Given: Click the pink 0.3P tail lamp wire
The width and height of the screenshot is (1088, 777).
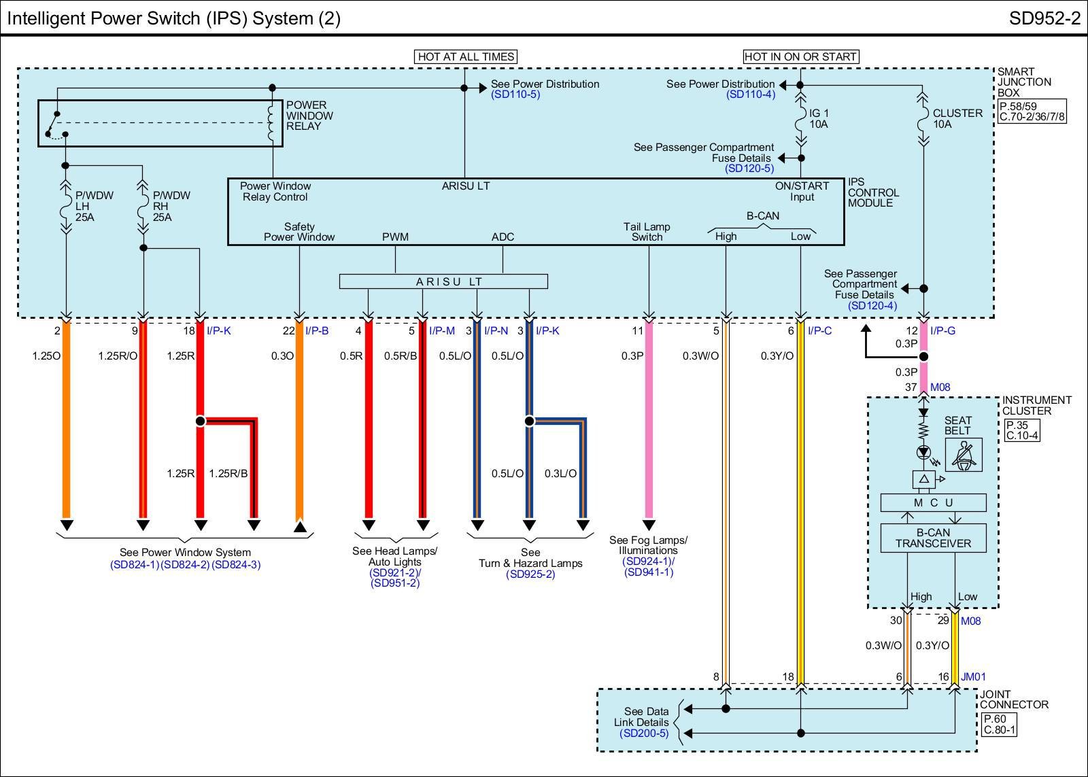Looking at the screenshot, I should coord(649,421).
